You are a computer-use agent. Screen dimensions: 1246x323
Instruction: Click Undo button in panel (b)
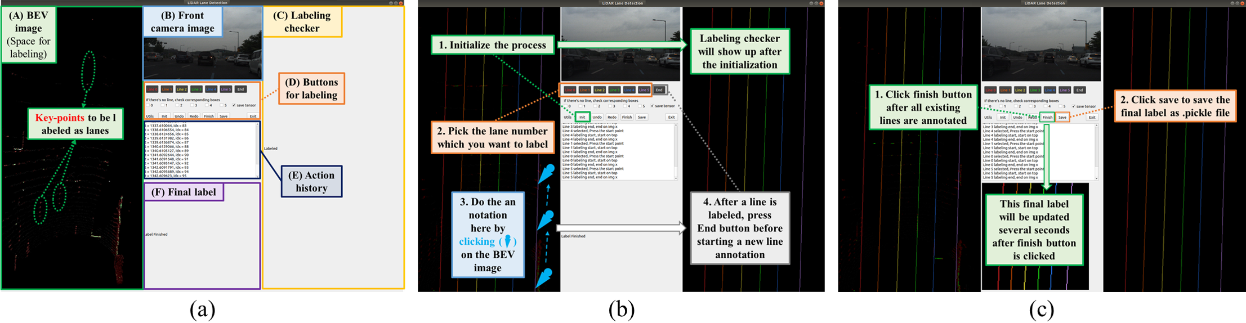597,117
